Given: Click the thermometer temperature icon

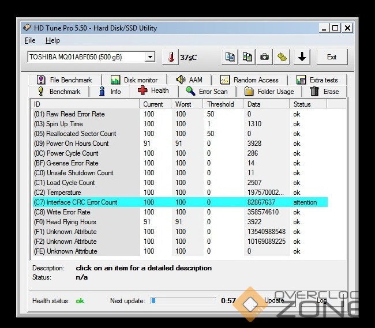Looking at the screenshot, I should pyautogui.click(x=170, y=57).
